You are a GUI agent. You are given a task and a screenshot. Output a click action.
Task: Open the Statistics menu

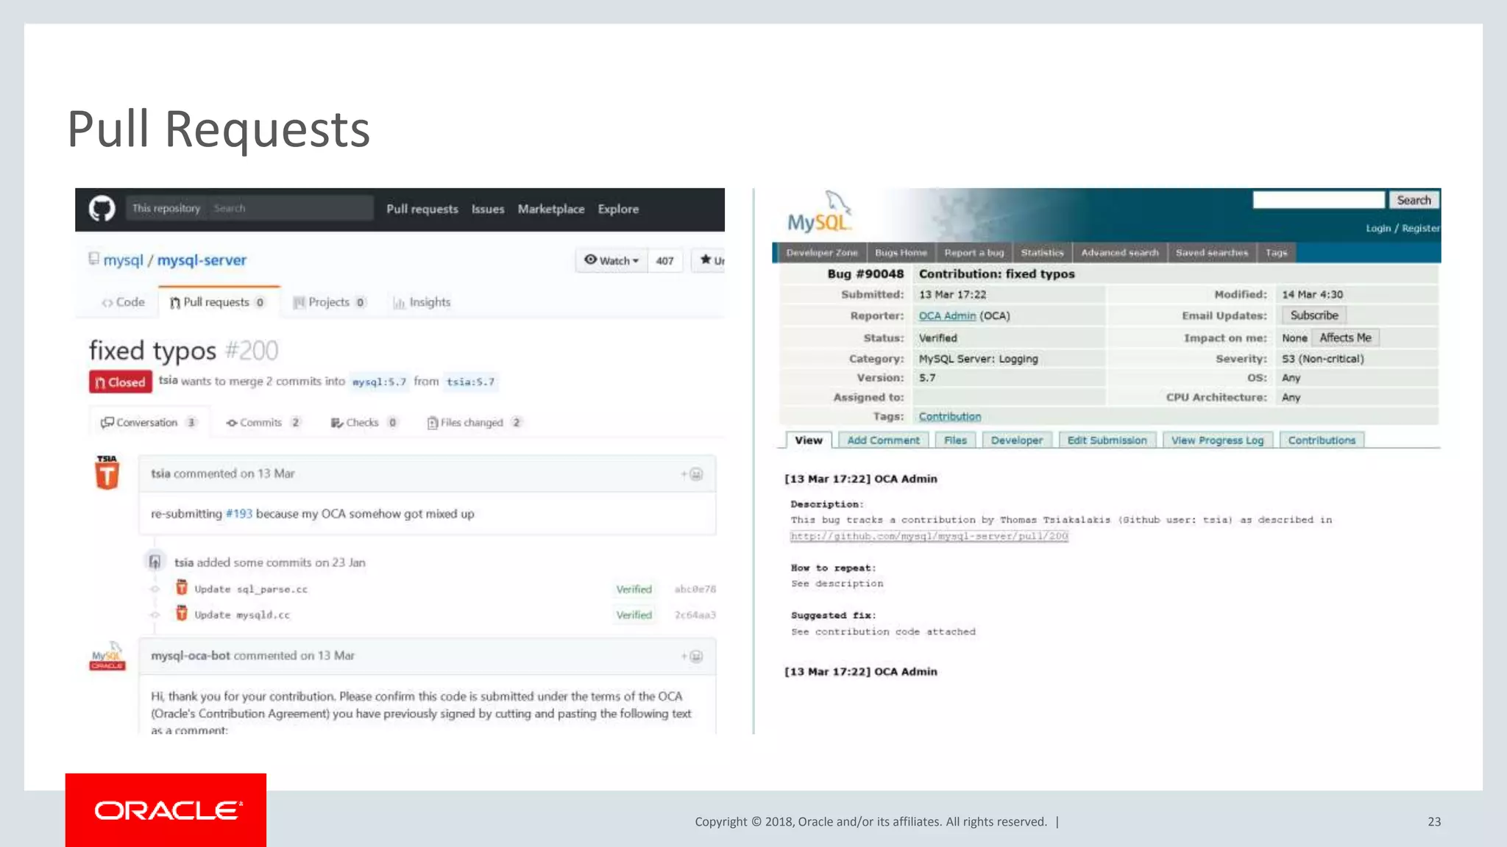pyautogui.click(x=1042, y=253)
